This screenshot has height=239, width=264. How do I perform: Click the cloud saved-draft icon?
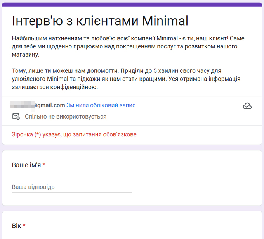tap(247, 106)
